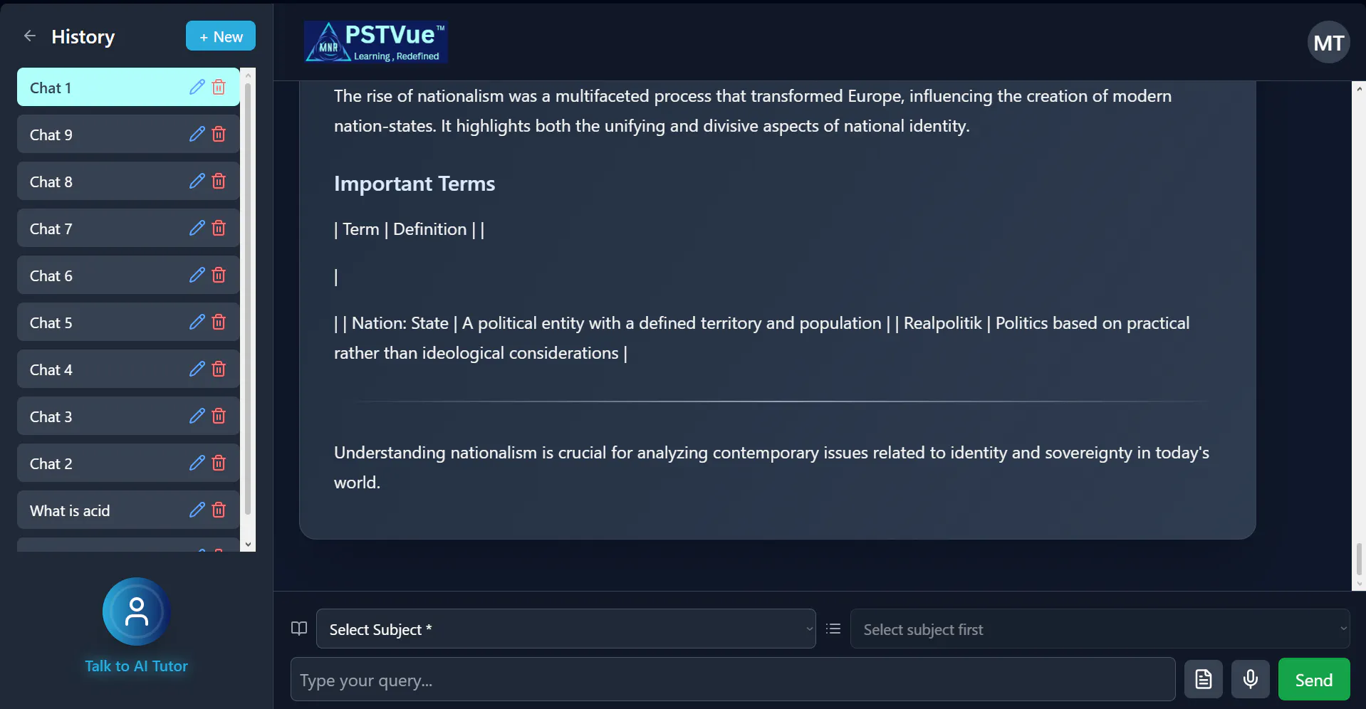Open Chat 9 conversation
The width and height of the screenshot is (1366, 709).
pos(128,134)
